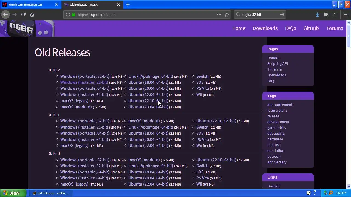Screen dimensions: 351x197
Task: Toggle the sidebar view
Action: [335, 15]
